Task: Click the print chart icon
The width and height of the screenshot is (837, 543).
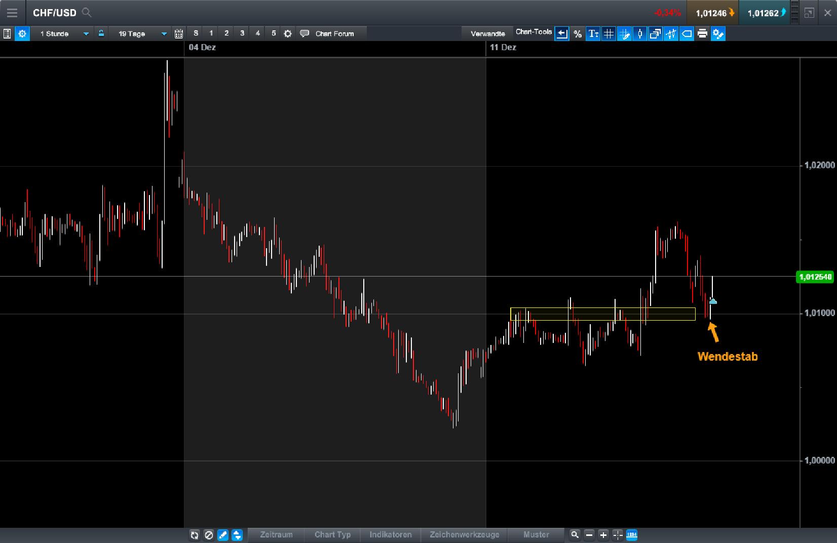Action: (x=703, y=34)
